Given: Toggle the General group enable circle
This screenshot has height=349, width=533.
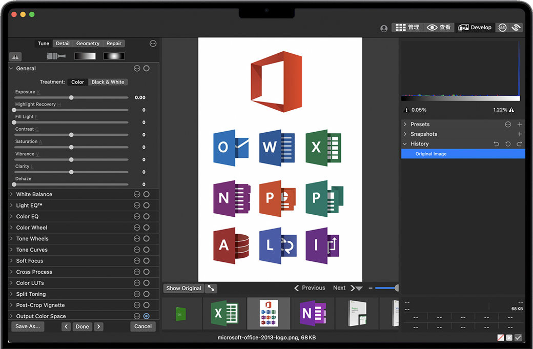Looking at the screenshot, I should coord(147,68).
